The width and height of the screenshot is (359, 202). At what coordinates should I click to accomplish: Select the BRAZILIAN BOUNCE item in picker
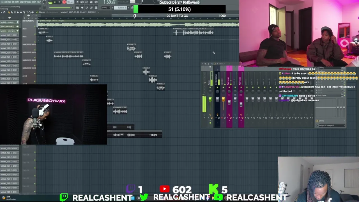10,26
